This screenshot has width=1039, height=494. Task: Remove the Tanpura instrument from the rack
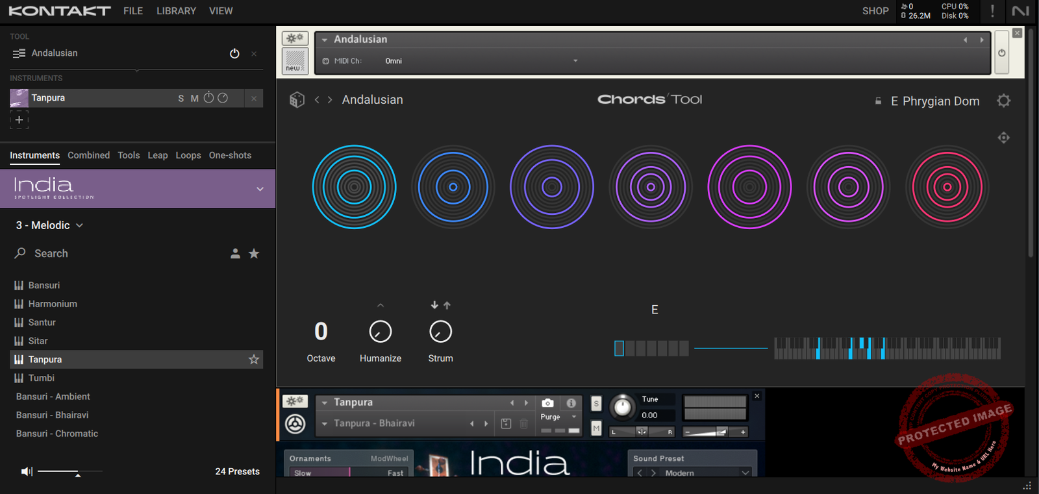[254, 99]
